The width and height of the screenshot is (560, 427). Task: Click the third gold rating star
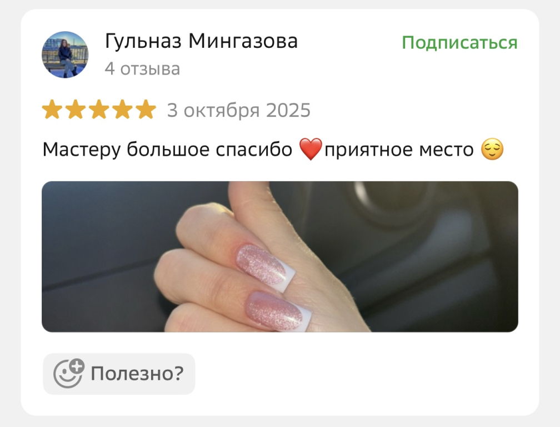click(x=99, y=110)
